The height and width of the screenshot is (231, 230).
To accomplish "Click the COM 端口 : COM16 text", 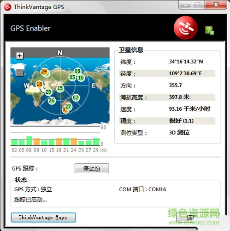I will (142, 189).
